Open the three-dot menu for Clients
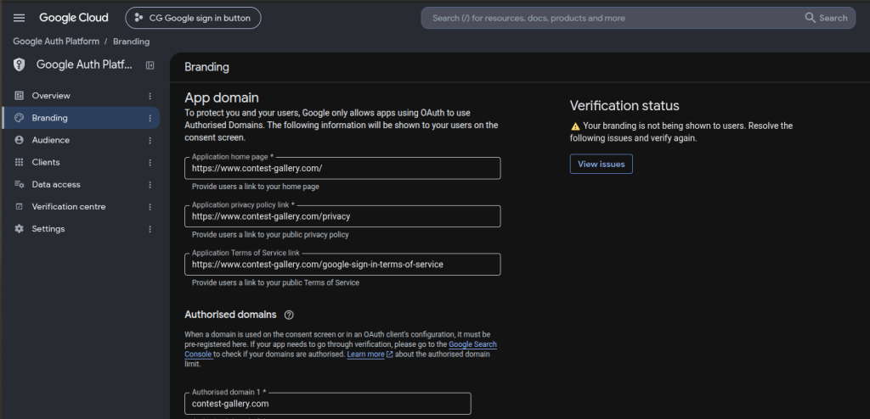The width and height of the screenshot is (870, 419). tap(150, 162)
